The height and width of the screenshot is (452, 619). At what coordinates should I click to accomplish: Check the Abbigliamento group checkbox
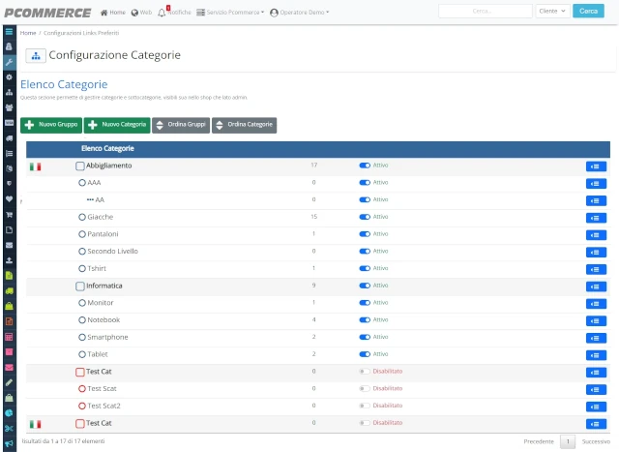tap(79, 166)
